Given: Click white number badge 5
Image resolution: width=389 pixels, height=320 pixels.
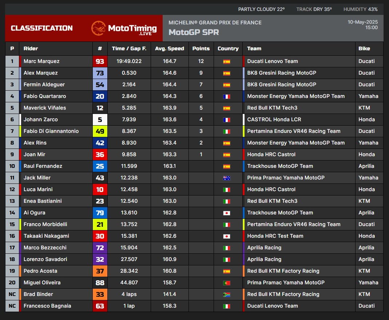Looking at the screenshot, I should pos(100,119).
